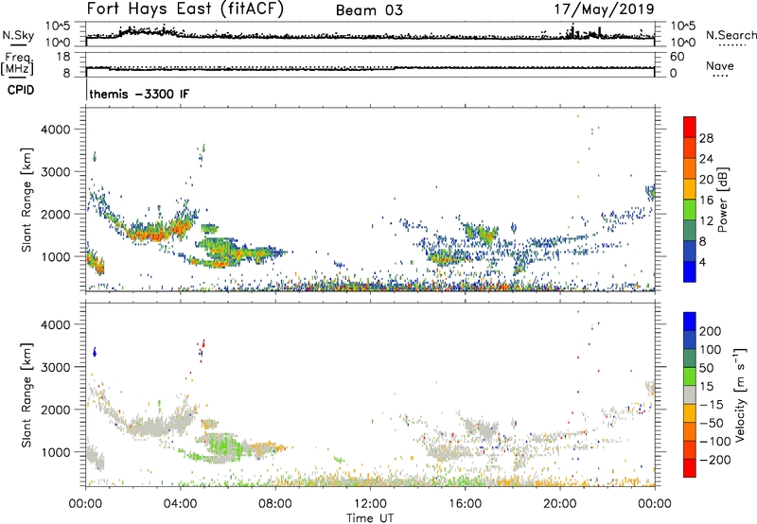Click the blue velocity blob near 3300 km
The width and height of the screenshot is (757, 524).
coord(95,352)
